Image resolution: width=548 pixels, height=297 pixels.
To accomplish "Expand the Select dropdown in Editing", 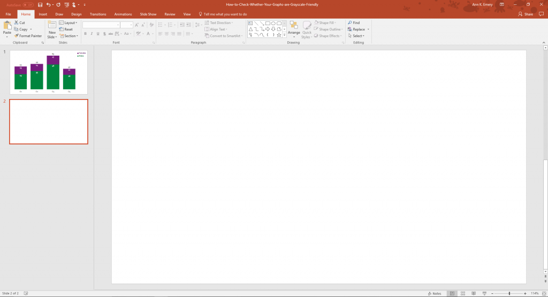I will [357, 36].
